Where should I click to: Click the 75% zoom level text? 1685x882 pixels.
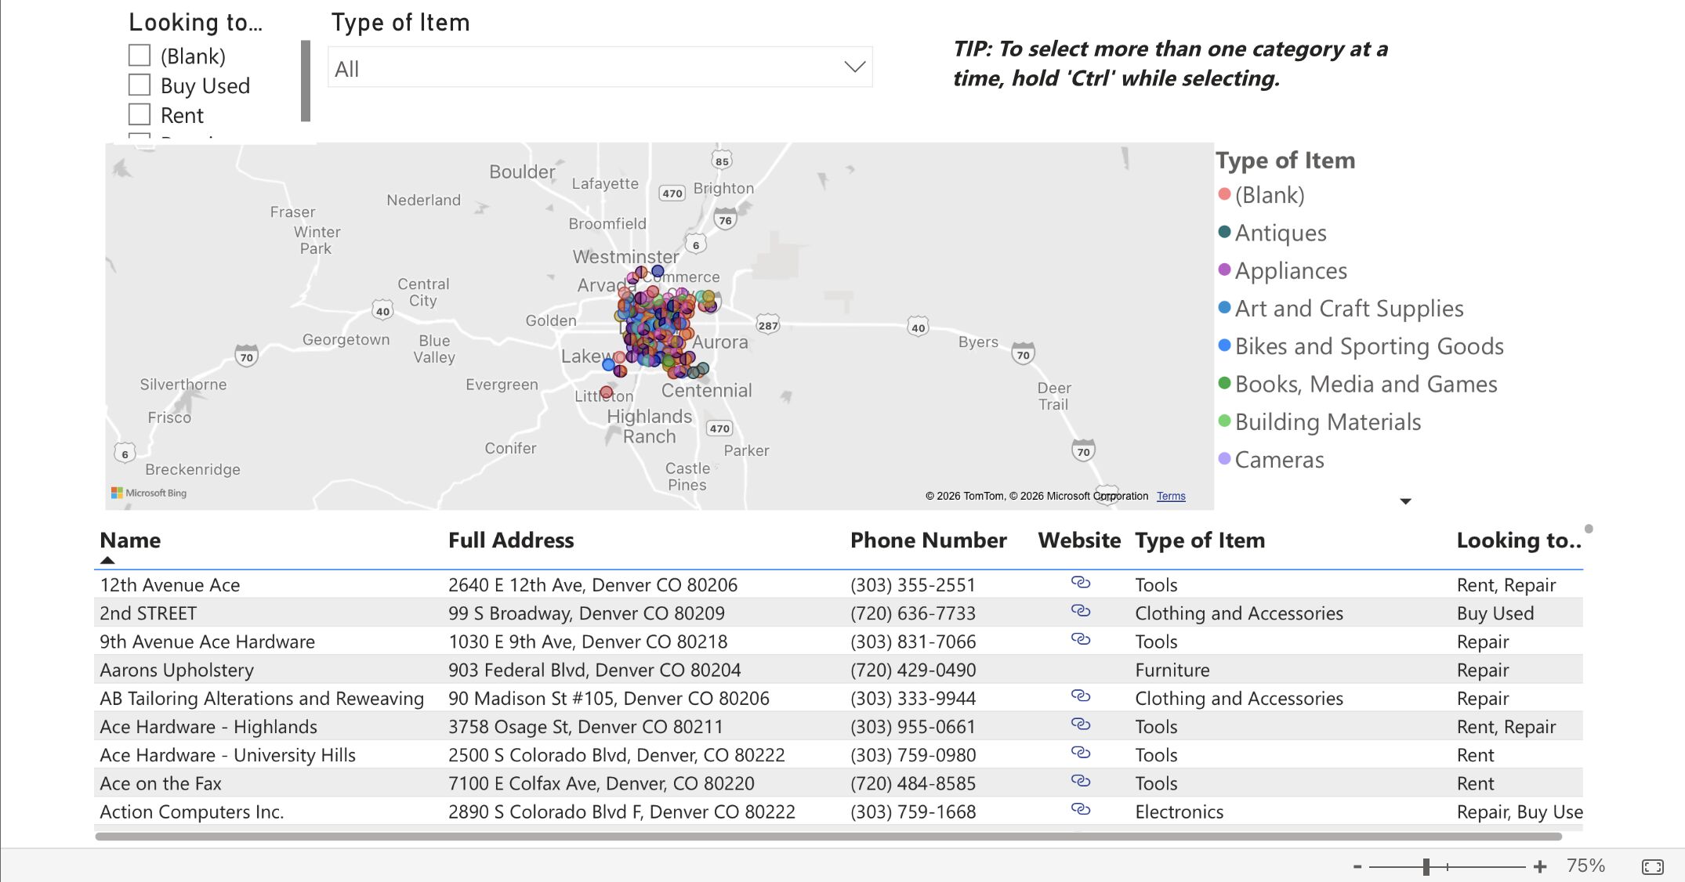tap(1585, 866)
